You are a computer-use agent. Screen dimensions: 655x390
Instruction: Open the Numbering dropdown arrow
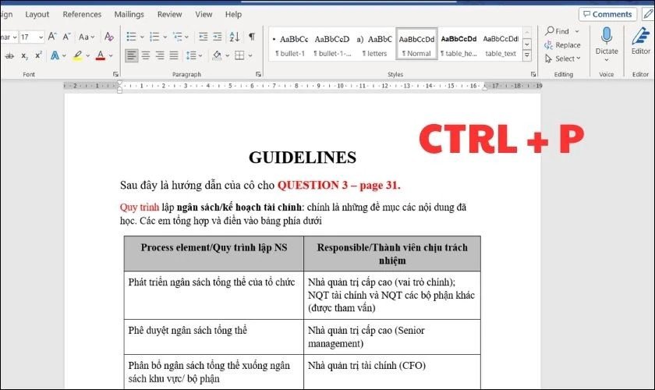(x=165, y=37)
